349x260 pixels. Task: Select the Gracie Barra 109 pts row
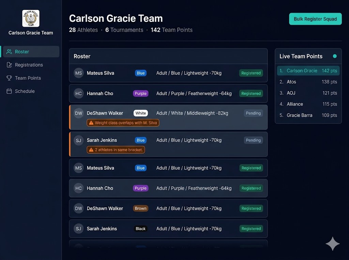(308, 115)
